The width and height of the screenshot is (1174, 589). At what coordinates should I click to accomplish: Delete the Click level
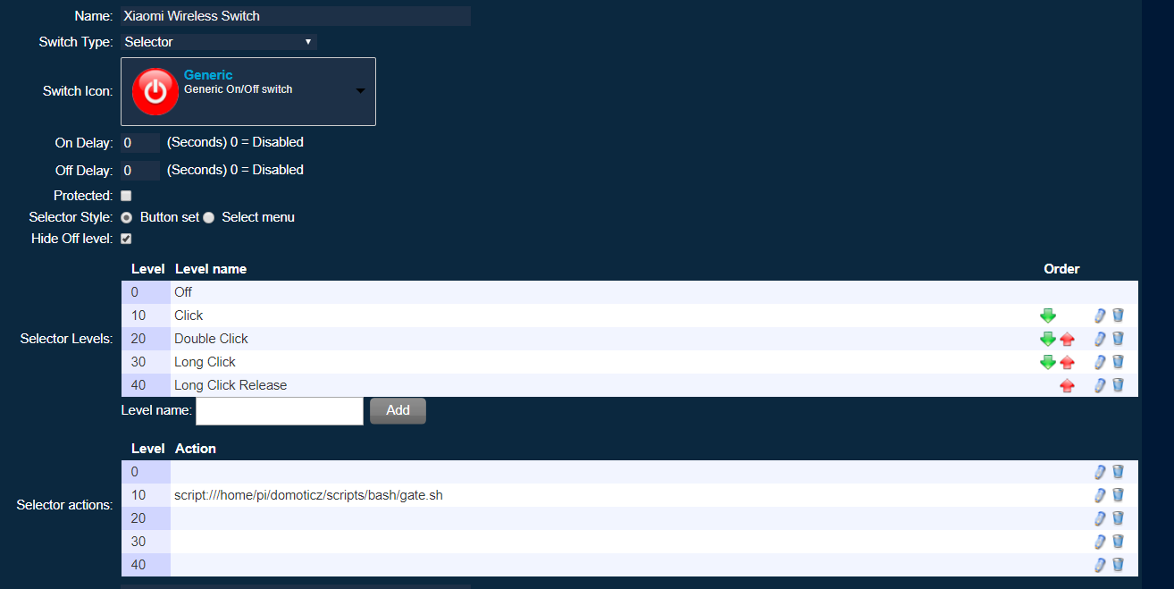coord(1118,316)
